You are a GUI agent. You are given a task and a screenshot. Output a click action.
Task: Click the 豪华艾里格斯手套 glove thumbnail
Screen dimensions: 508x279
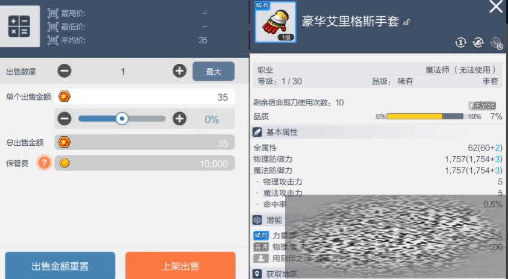click(x=275, y=22)
